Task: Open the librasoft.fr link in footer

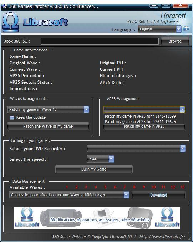Action: 162,237
